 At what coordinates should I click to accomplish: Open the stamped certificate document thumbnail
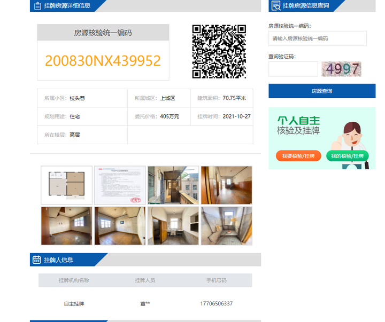[x=120, y=185]
